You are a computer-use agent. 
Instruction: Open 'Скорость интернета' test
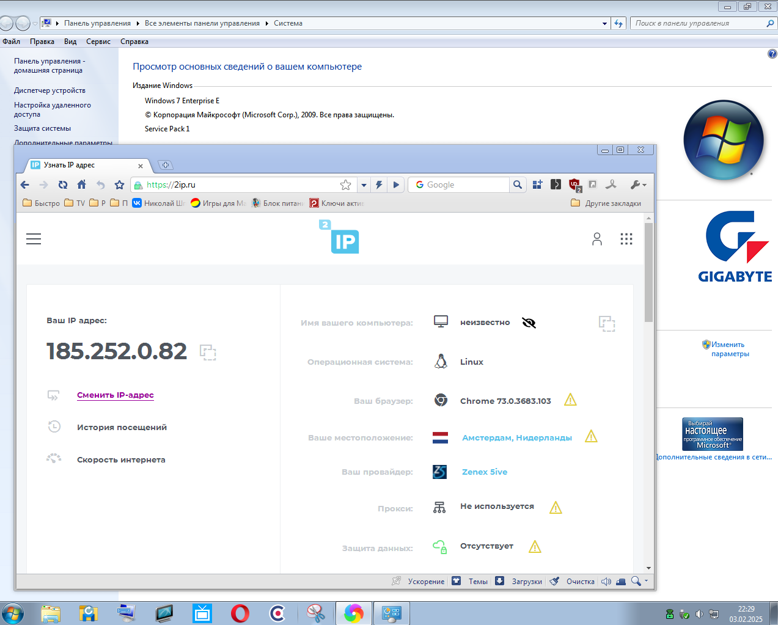[x=121, y=460]
